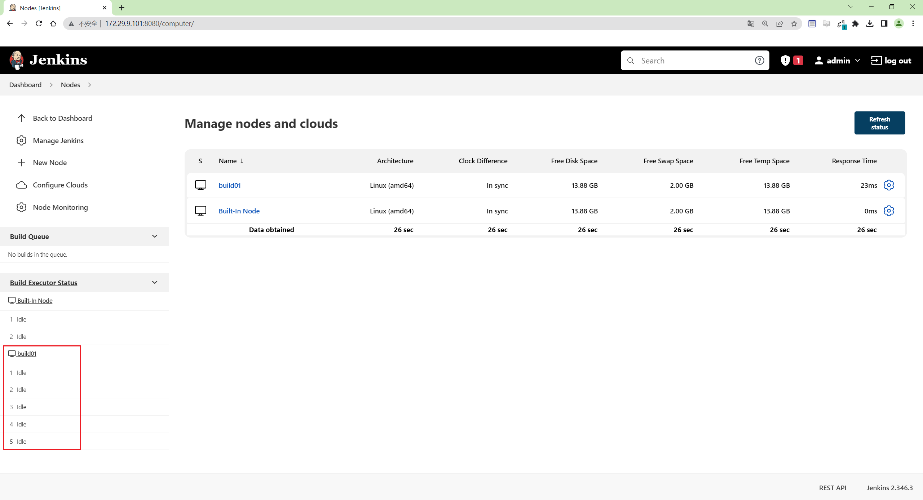Image resolution: width=923 pixels, height=500 pixels.
Task: Select the Nodes [Jenkins] tab
Action: click(57, 8)
